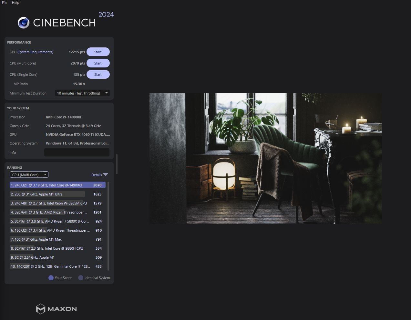
Task: Select the 8C Apple M1 ranking row
Action: 57,257
